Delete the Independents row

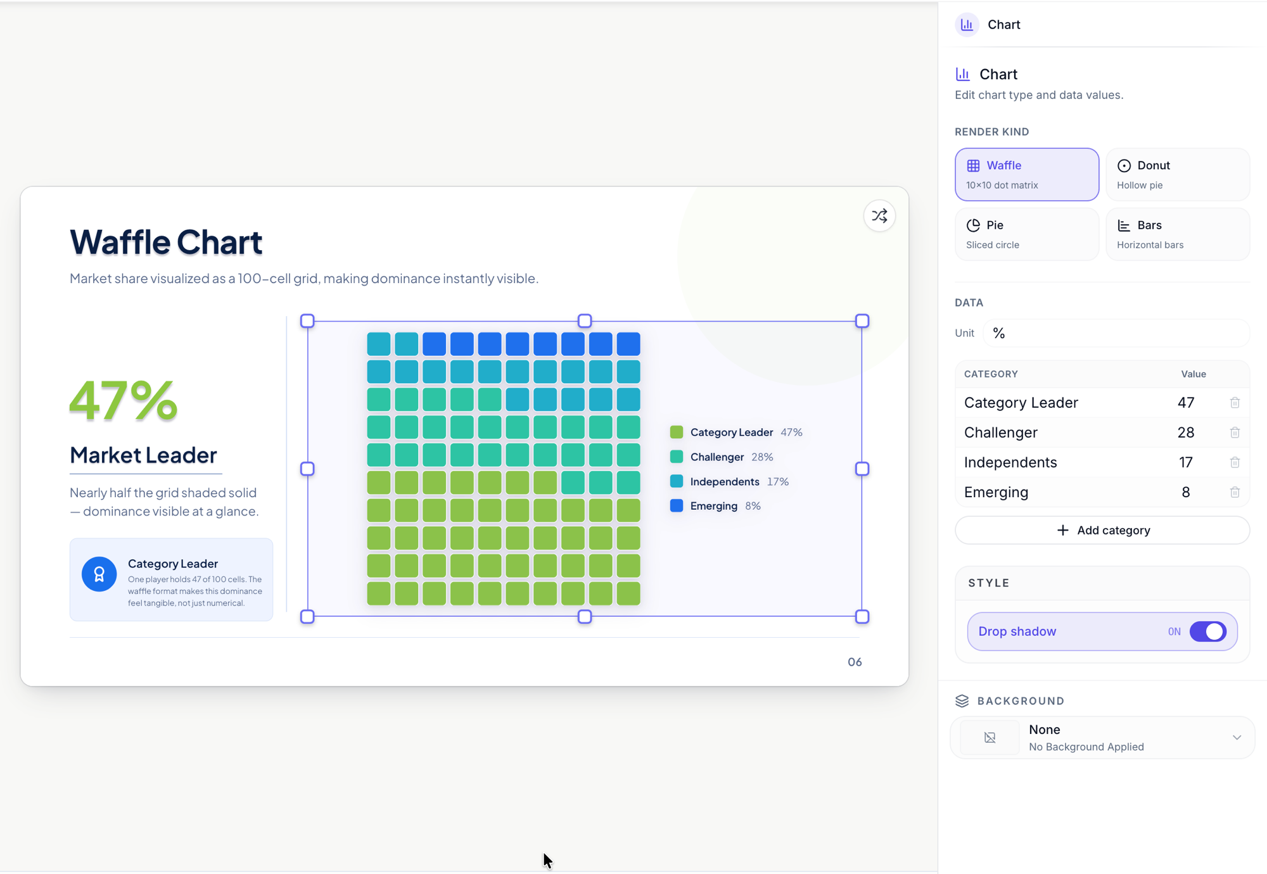[x=1235, y=462]
